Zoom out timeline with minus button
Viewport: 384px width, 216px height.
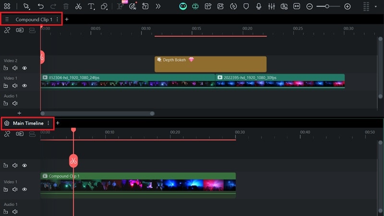tap(309, 7)
